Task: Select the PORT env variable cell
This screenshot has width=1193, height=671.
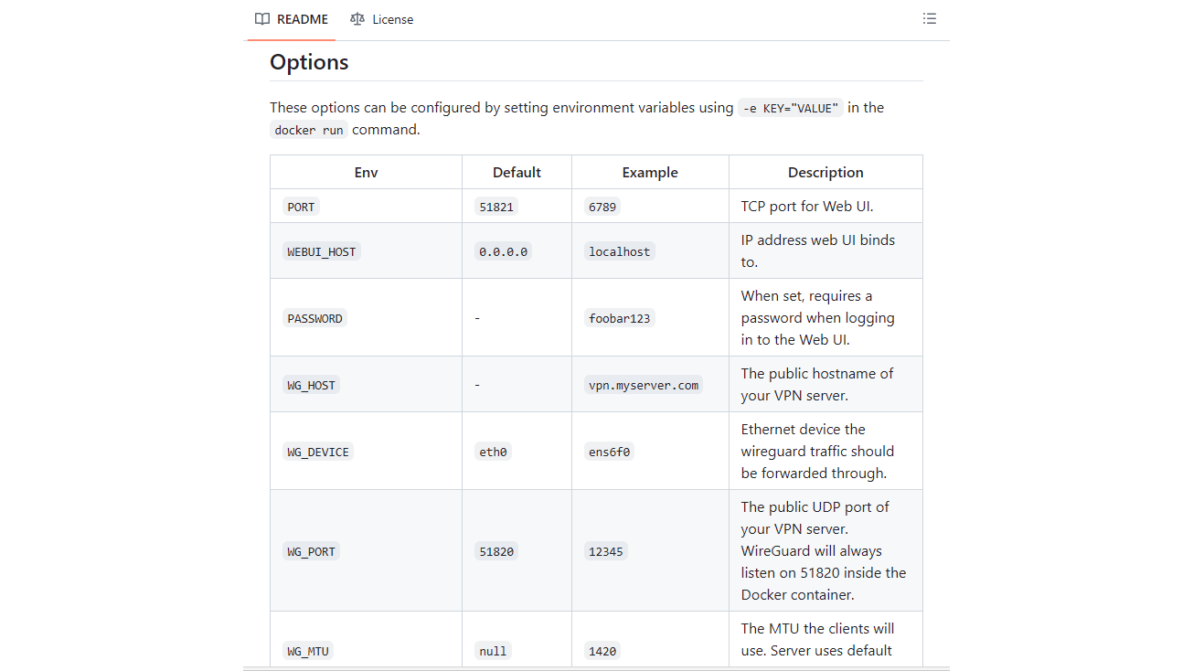Action: coord(301,207)
